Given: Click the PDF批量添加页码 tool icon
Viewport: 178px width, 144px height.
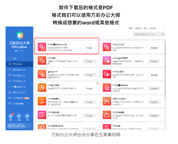Looking at the screenshot, I should tap(107, 87).
